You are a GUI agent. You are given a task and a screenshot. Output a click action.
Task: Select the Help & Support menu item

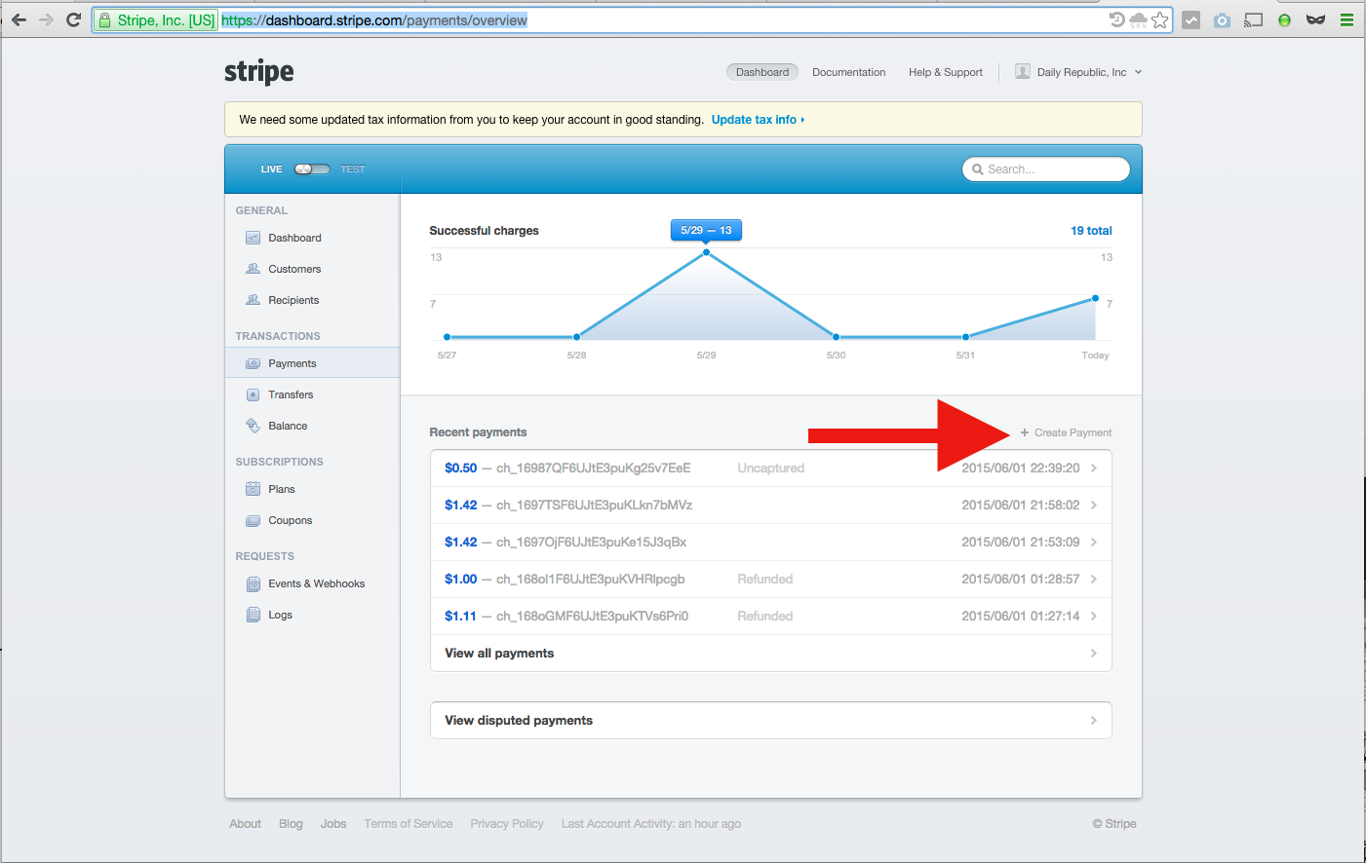(945, 72)
